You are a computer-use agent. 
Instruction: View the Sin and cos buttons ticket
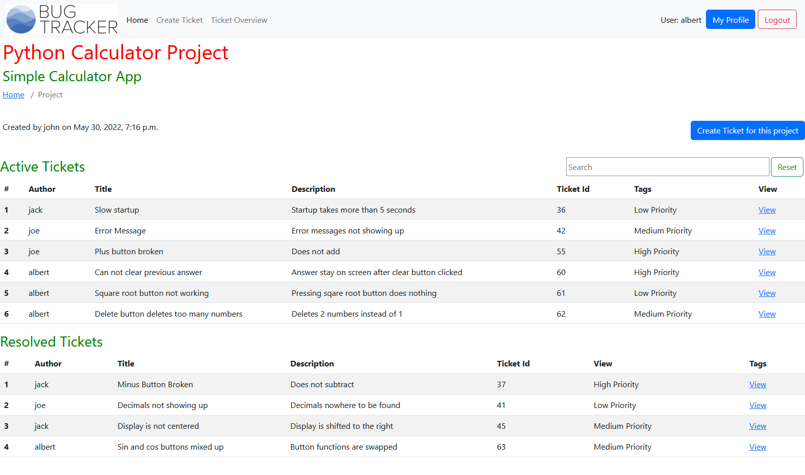(758, 447)
